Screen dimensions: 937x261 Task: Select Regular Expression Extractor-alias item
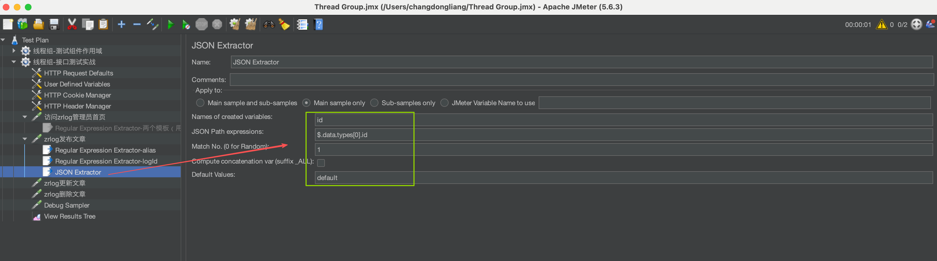105,150
